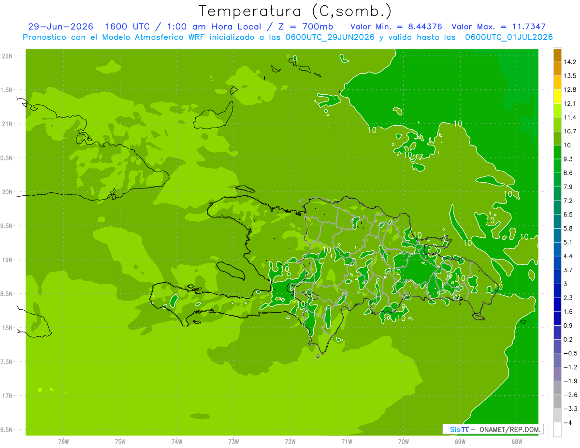The width and height of the screenshot is (580, 448).
Task: Click the 9.3 value on color legend
Action: pos(568,159)
